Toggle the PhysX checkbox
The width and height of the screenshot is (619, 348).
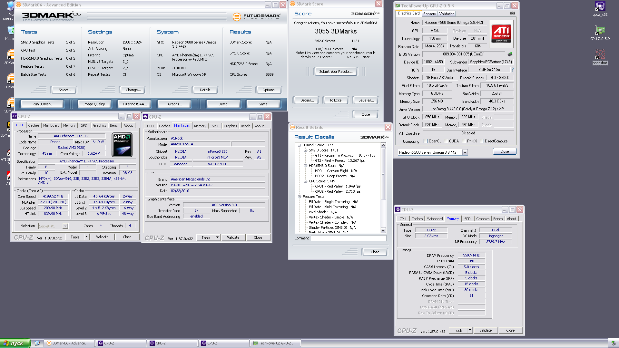(x=464, y=141)
